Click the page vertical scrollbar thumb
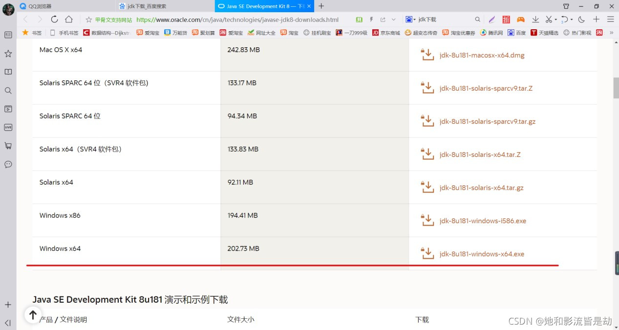 click(x=616, y=88)
